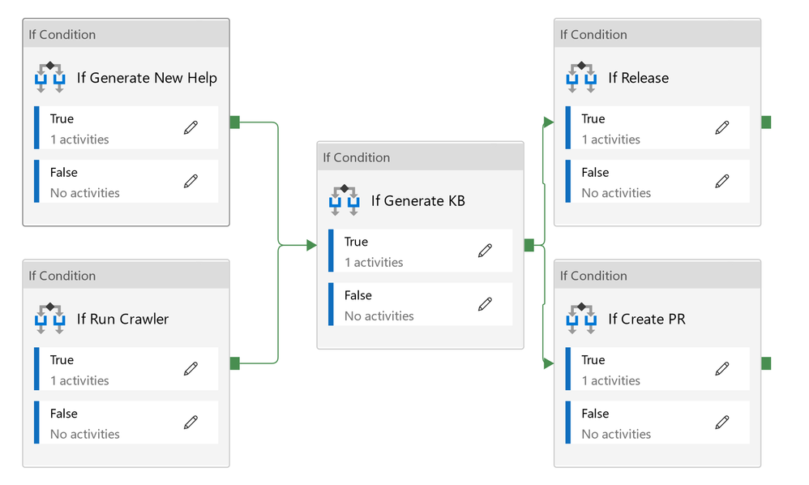Viewport: 809px width, 485px height.
Task: Click the If Generate KB condition icon
Action: (345, 200)
